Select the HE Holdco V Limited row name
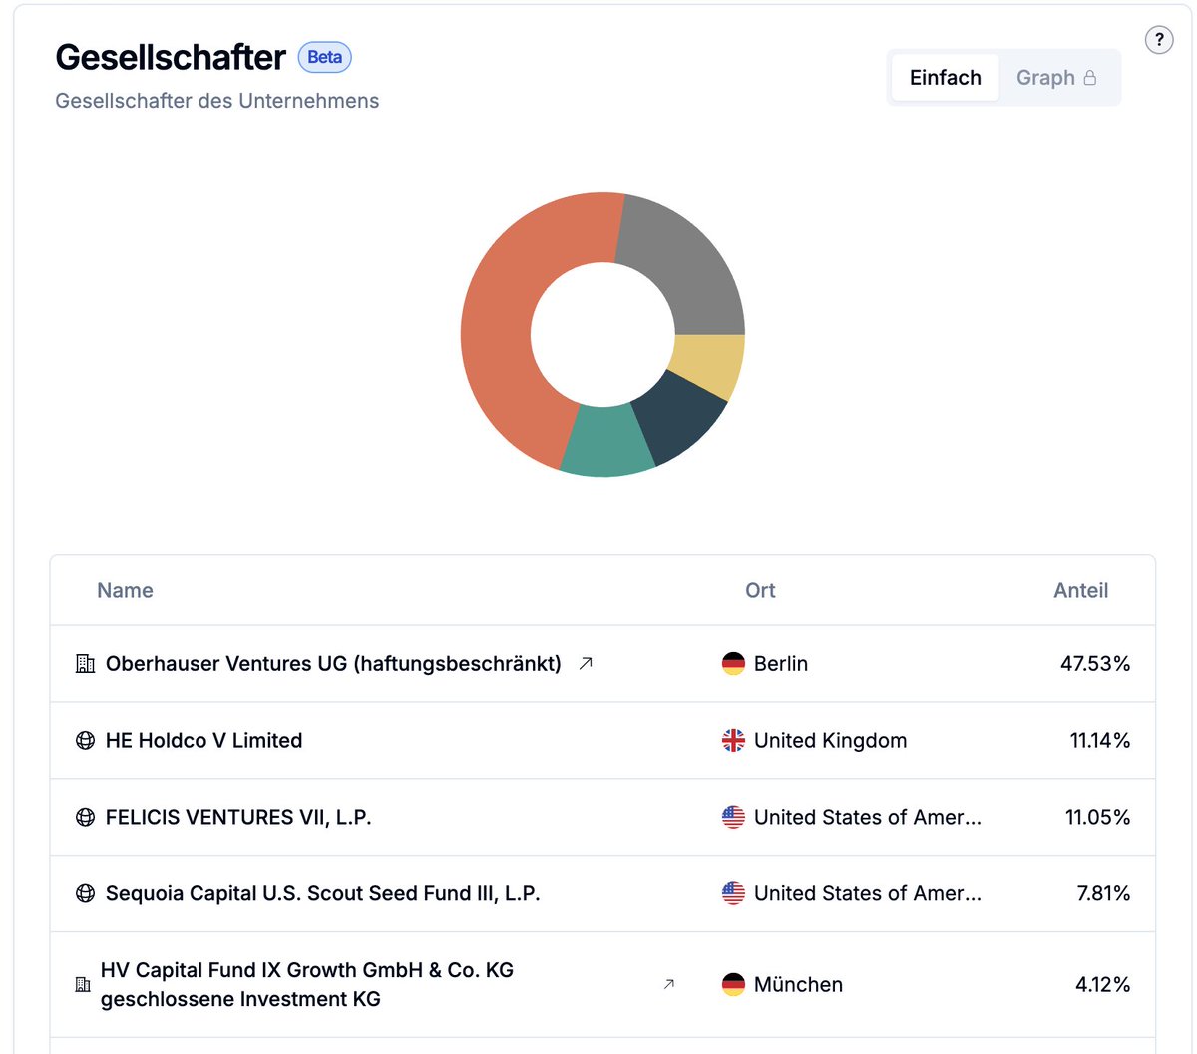The width and height of the screenshot is (1197, 1054). (203, 740)
